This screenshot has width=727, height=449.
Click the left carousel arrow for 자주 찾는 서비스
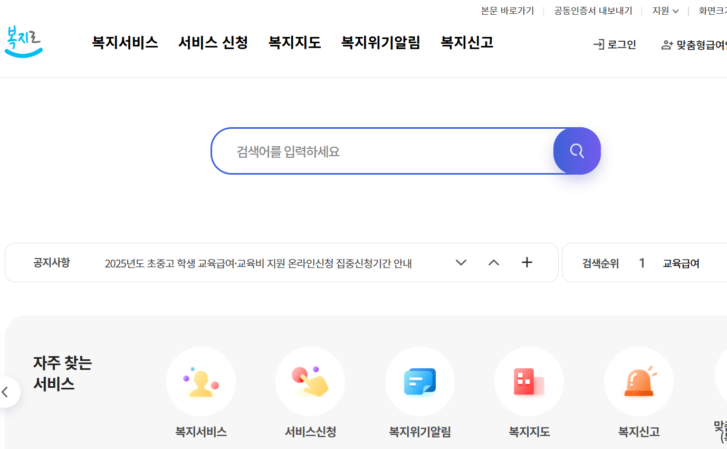tap(4, 391)
